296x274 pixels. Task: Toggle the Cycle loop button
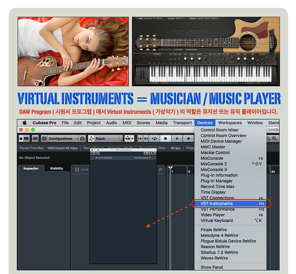[154, 138]
